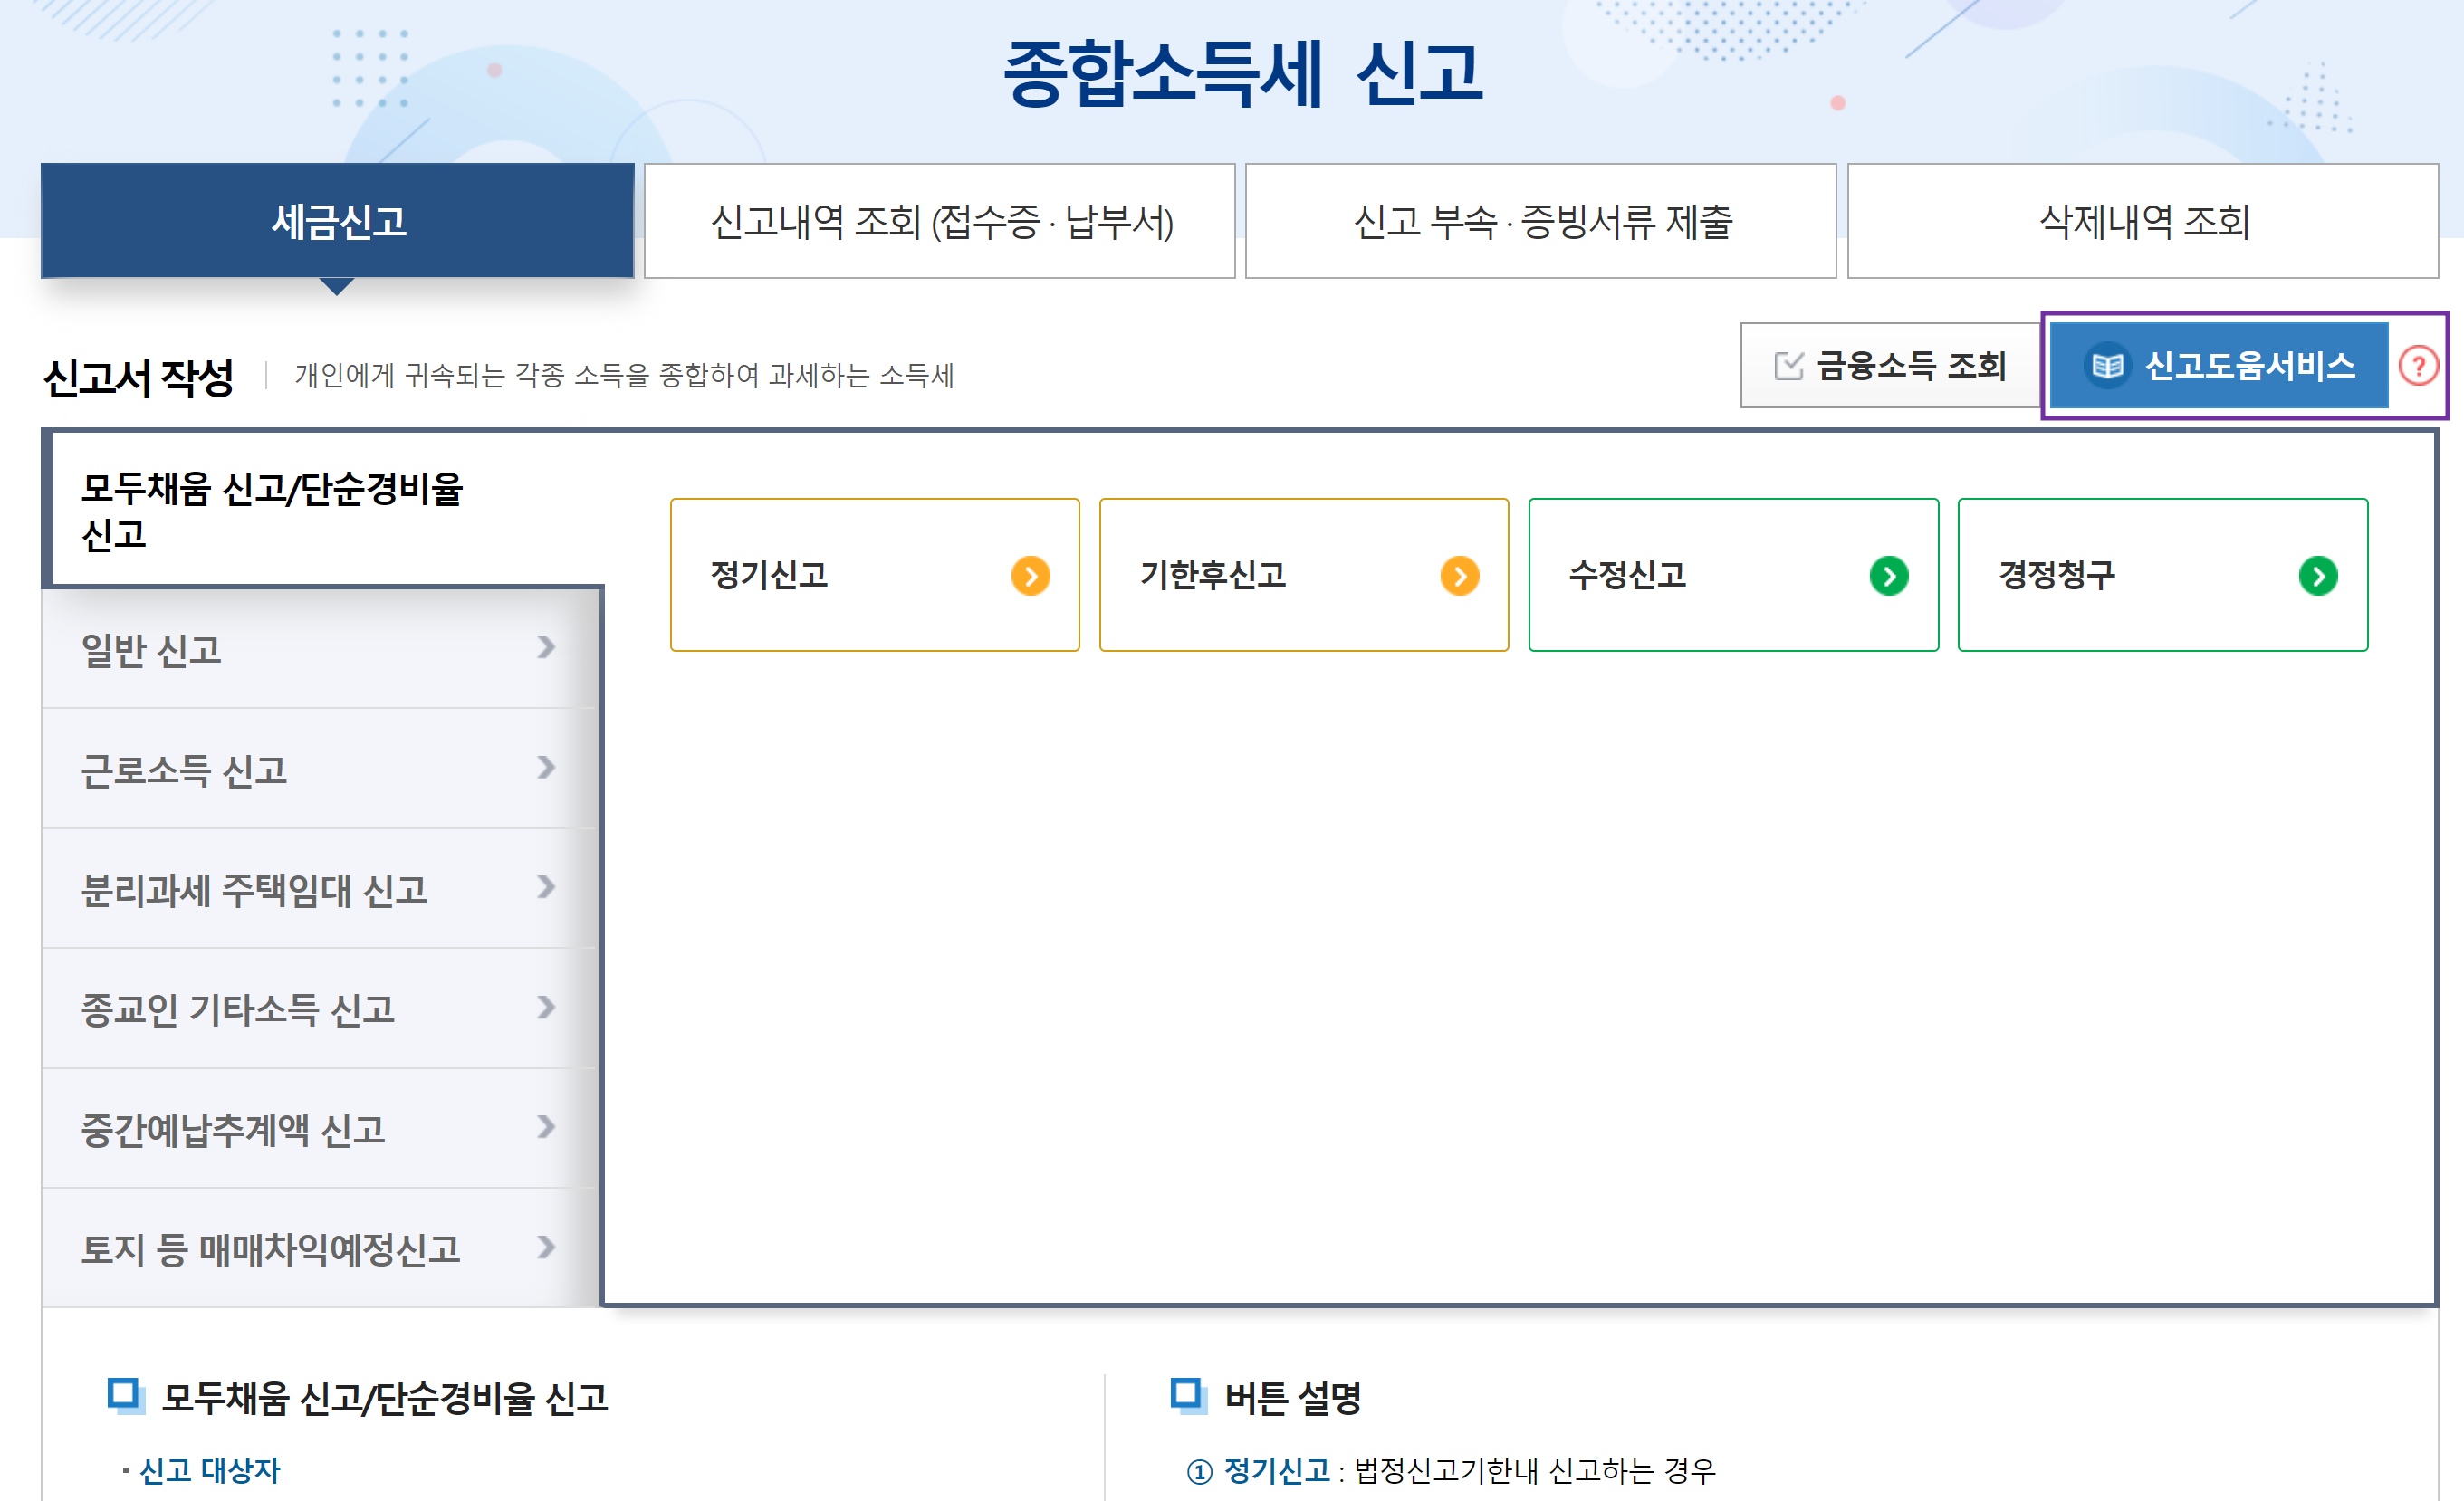The image size is (2464, 1501).
Task: Switch to 신고 부속·증빙서류 제출 tab
Action: point(1541,222)
